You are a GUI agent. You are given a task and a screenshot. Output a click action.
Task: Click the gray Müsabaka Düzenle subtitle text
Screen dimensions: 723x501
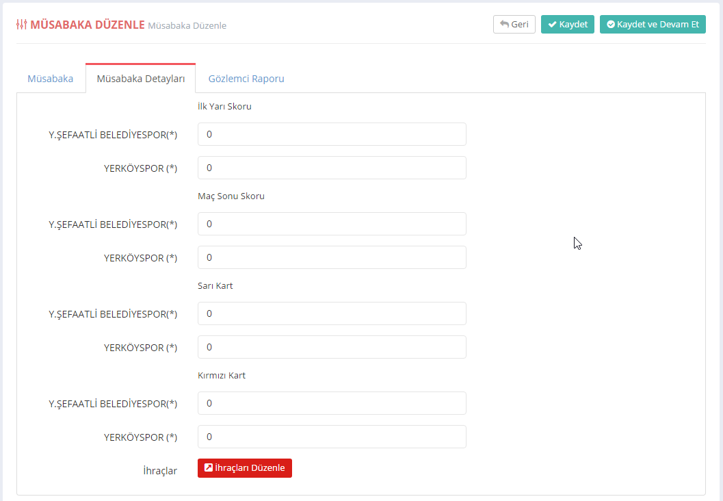point(187,25)
